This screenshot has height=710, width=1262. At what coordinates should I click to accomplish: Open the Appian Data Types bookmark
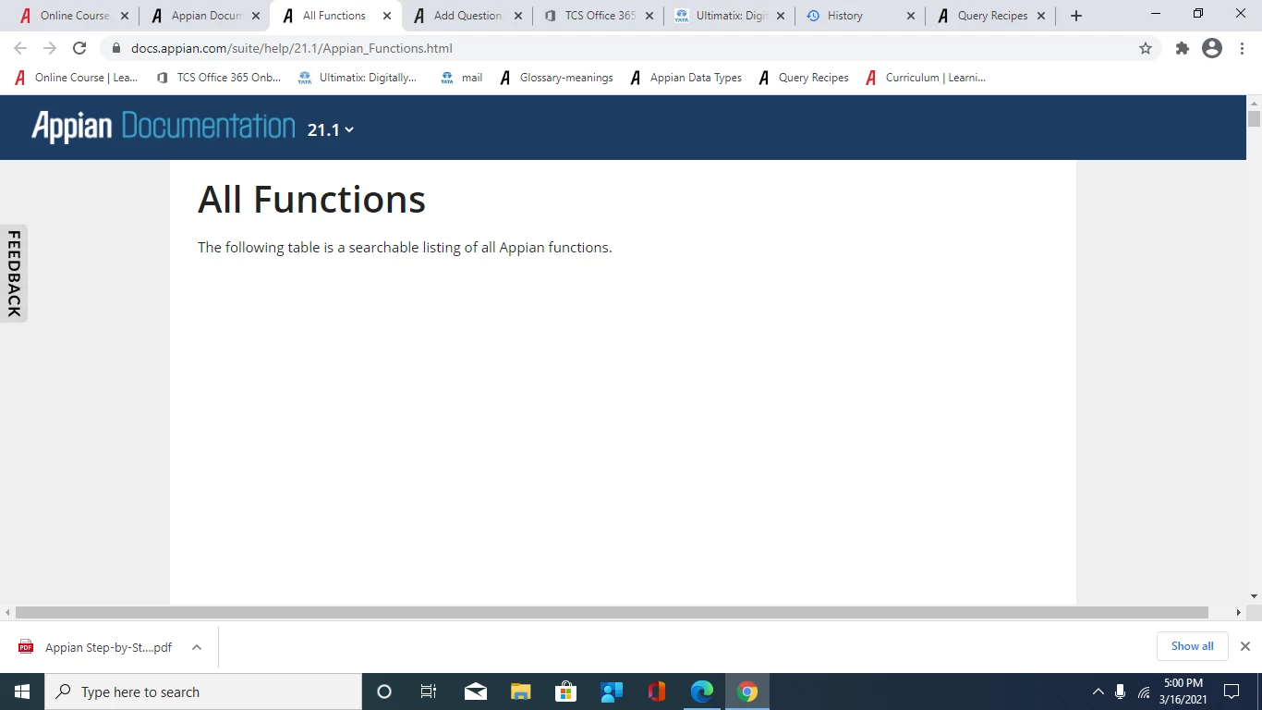[x=686, y=78]
